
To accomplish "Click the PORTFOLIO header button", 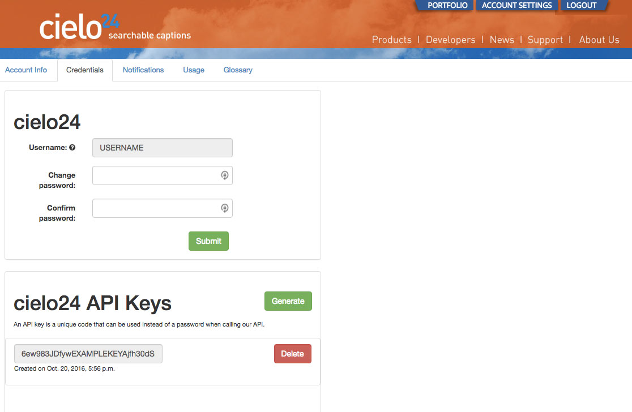I will pos(447,5).
